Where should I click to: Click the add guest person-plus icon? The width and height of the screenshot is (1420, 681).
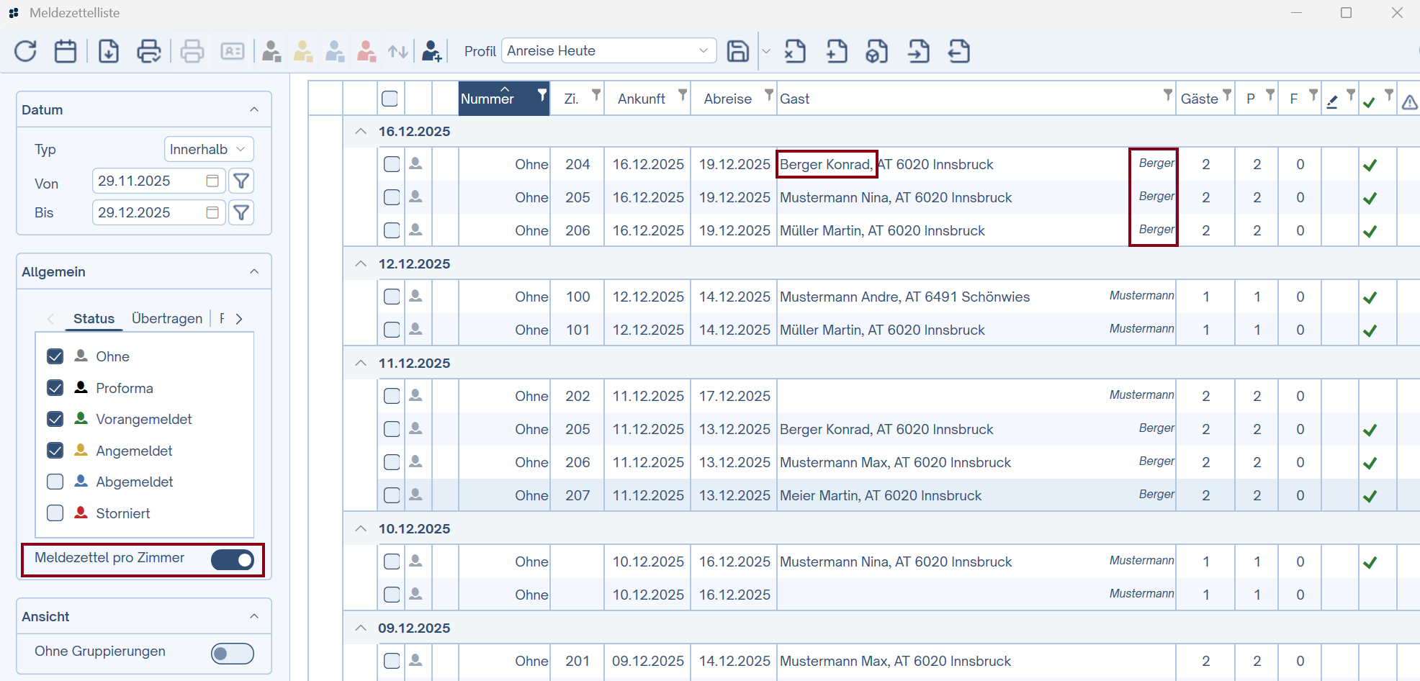(x=431, y=51)
